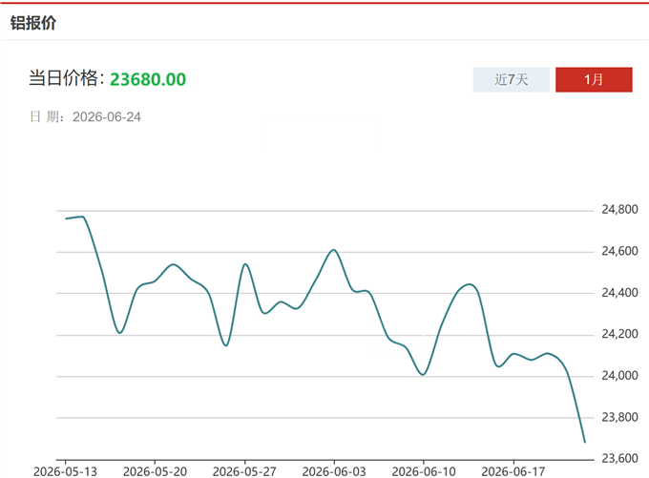This screenshot has height=478, width=649.
Task: Click the 铝报价 panel heading
Action: (33, 23)
